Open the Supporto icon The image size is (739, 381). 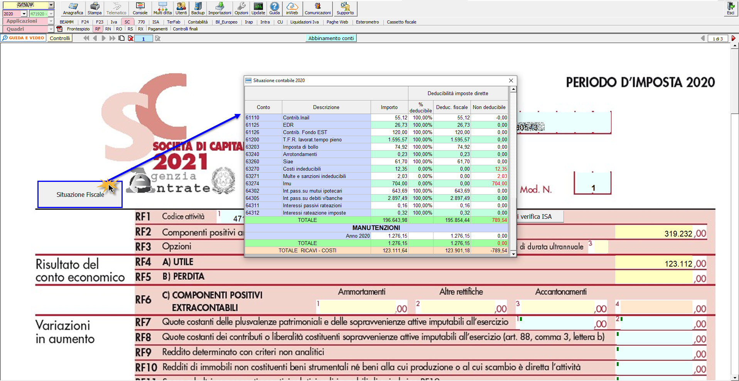pyautogui.click(x=345, y=8)
